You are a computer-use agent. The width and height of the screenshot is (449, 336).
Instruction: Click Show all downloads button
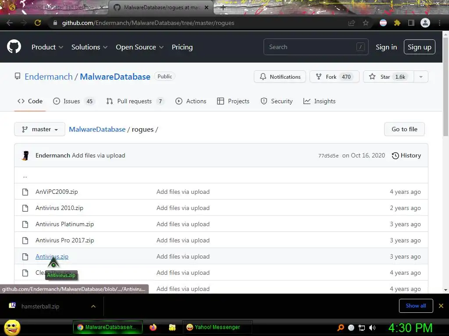pos(416,306)
